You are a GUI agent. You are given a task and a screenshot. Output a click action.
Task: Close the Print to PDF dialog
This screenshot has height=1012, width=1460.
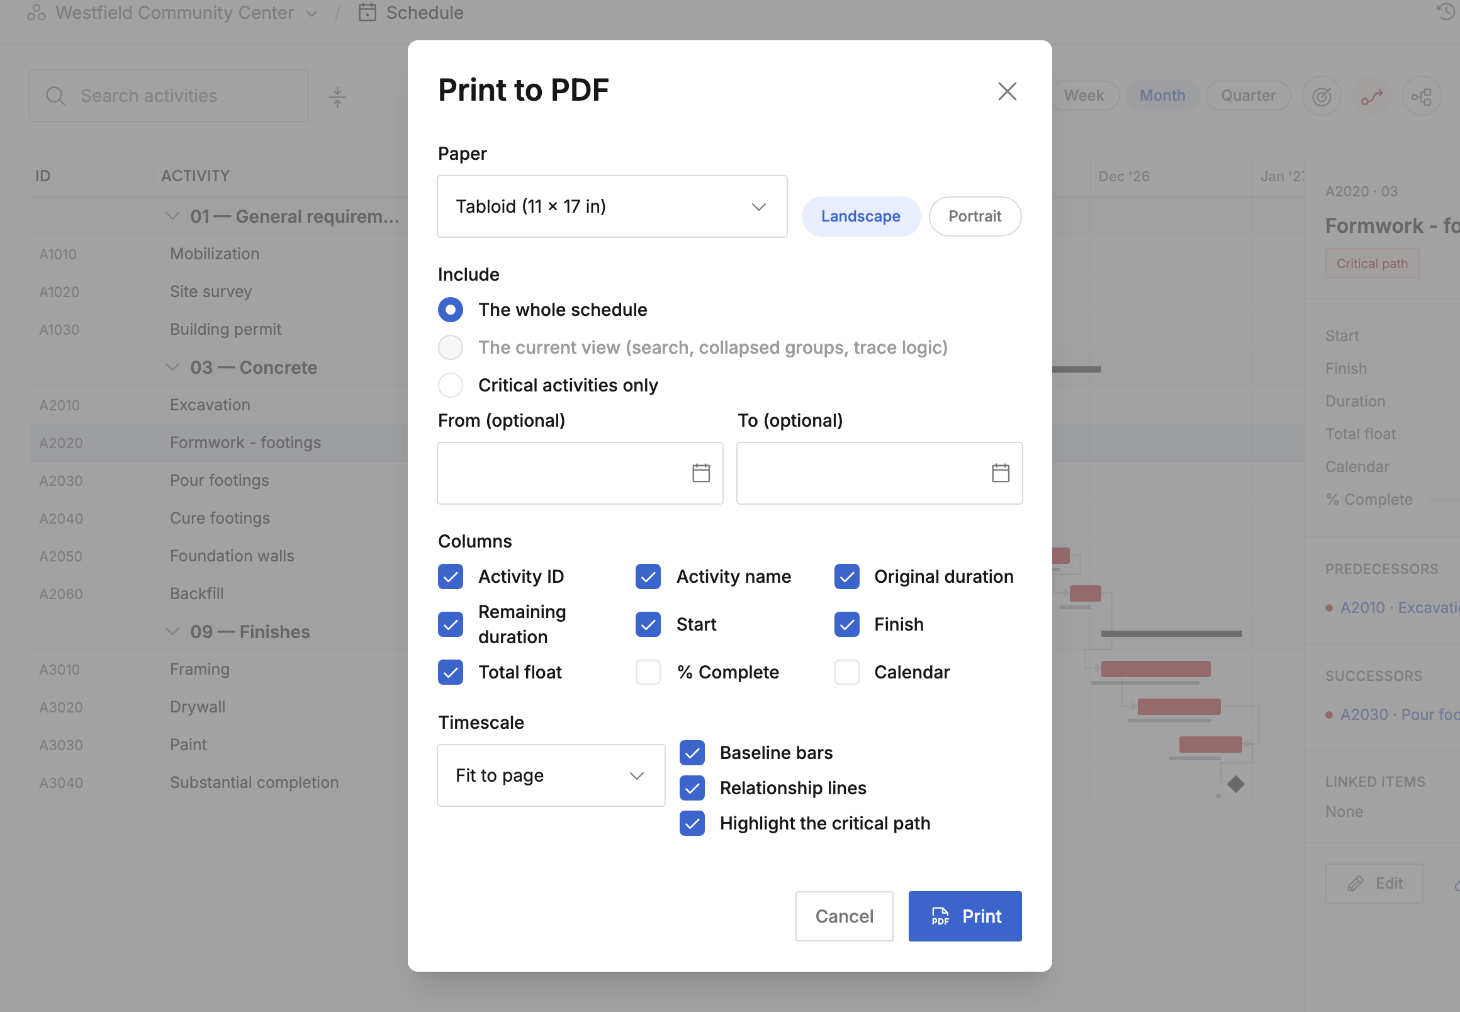[x=1007, y=91]
